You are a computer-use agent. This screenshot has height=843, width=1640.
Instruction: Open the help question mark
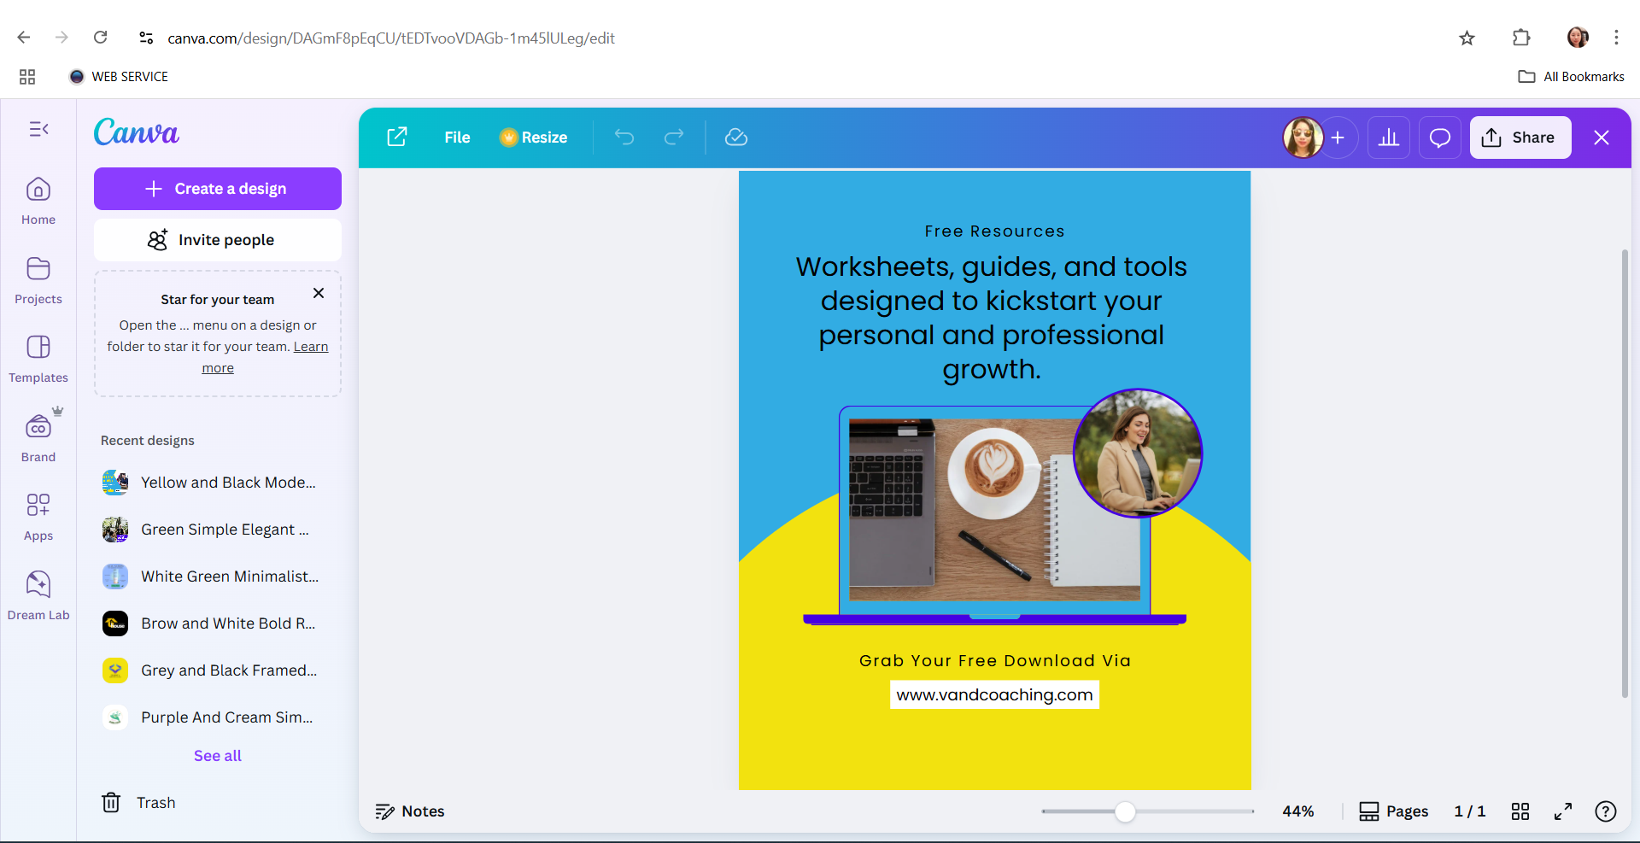(x=1606, y=811)
